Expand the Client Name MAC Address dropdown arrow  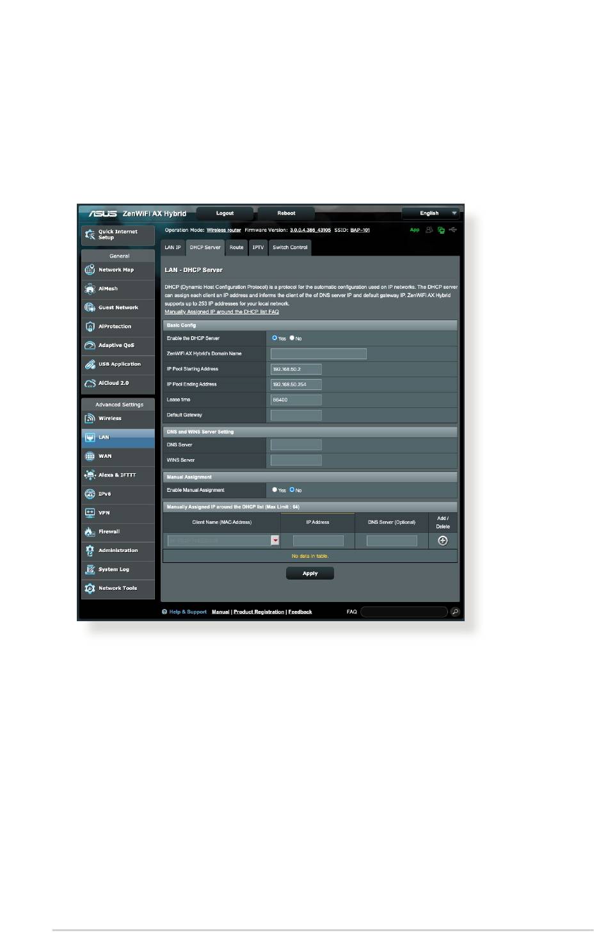pyautogui.click(x=275, y=541)
